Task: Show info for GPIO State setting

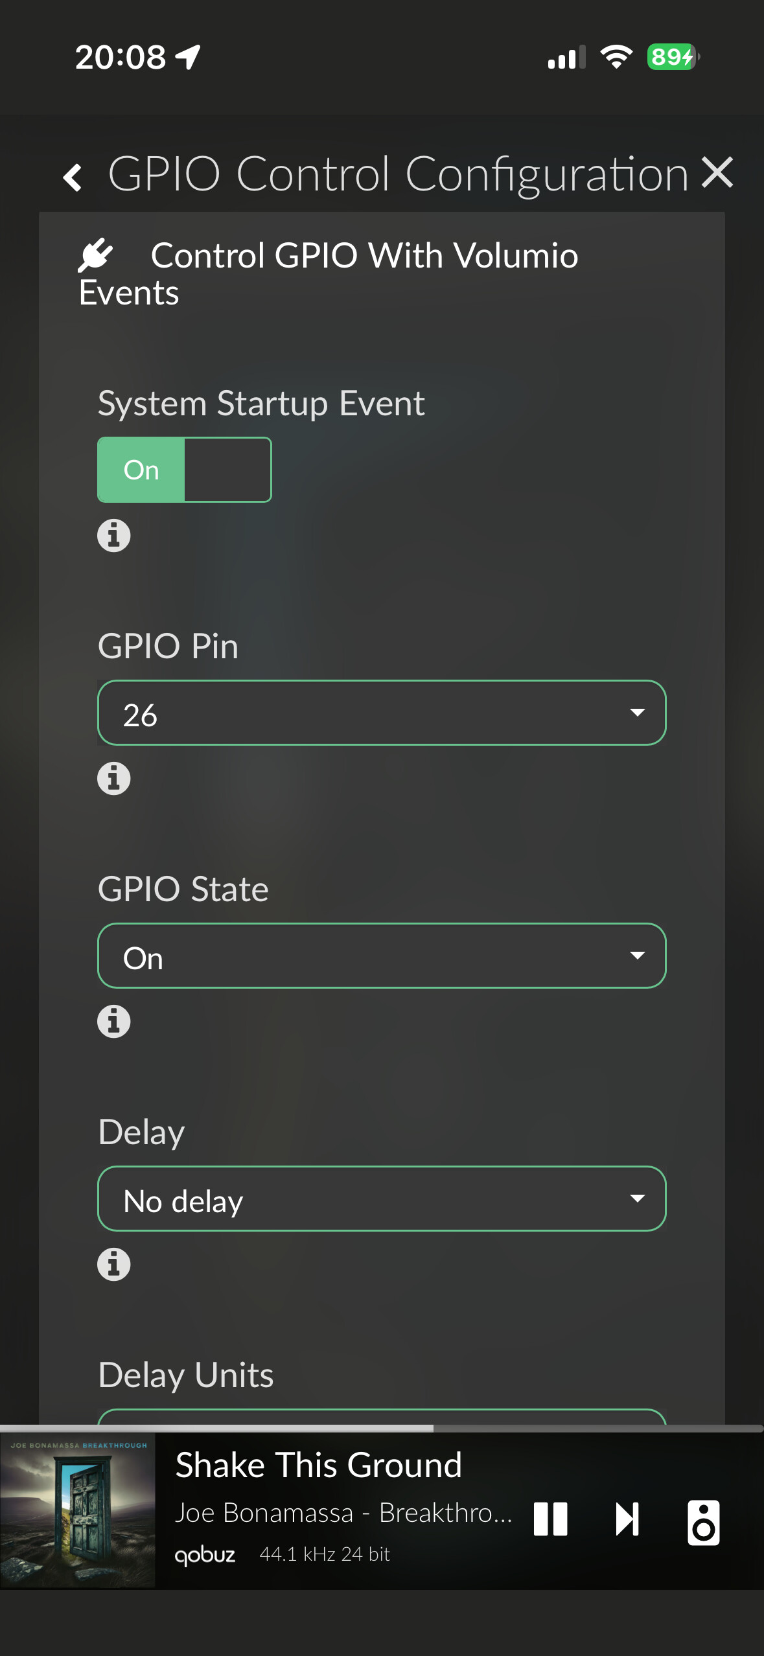Action: coord(114,1022)
